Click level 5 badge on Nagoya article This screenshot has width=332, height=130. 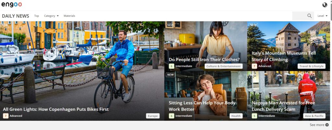254,116
